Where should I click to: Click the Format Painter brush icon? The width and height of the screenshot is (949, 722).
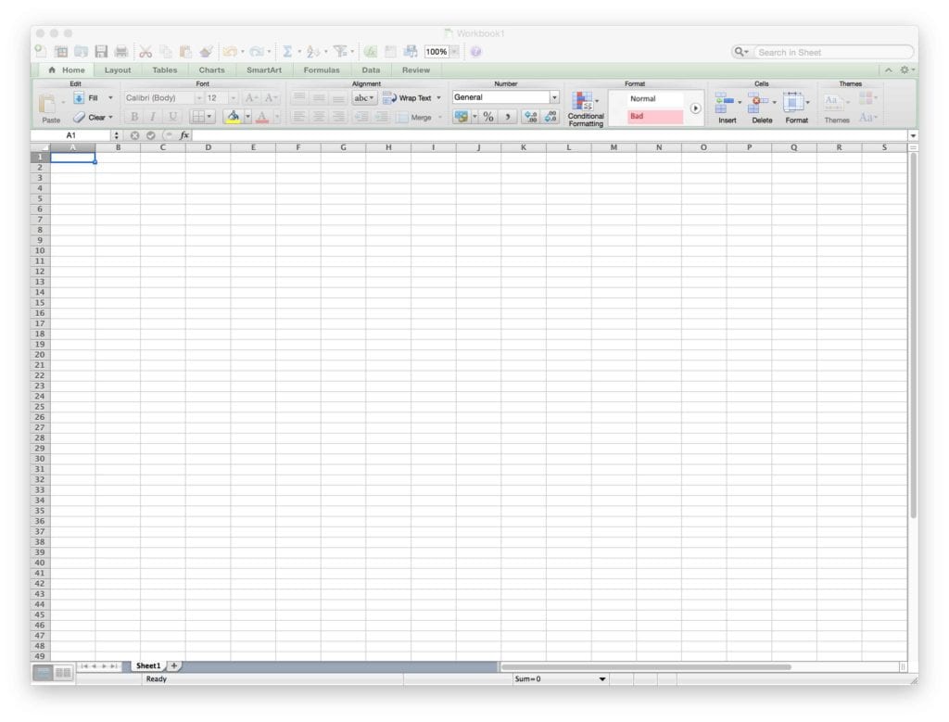click(x=205, y=51)
